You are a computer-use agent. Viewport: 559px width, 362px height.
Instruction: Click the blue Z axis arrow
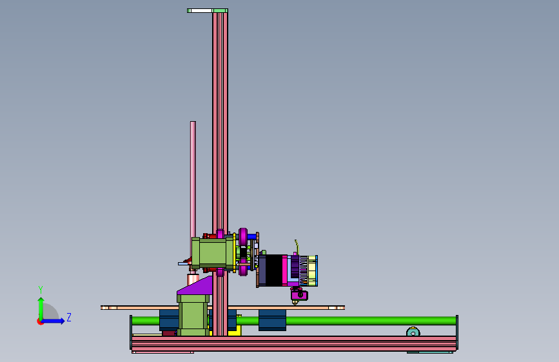[x=54, y=321]
